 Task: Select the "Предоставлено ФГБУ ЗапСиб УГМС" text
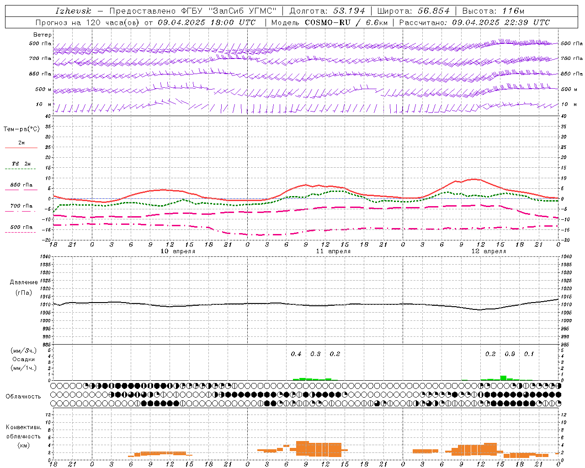point(193,11)
